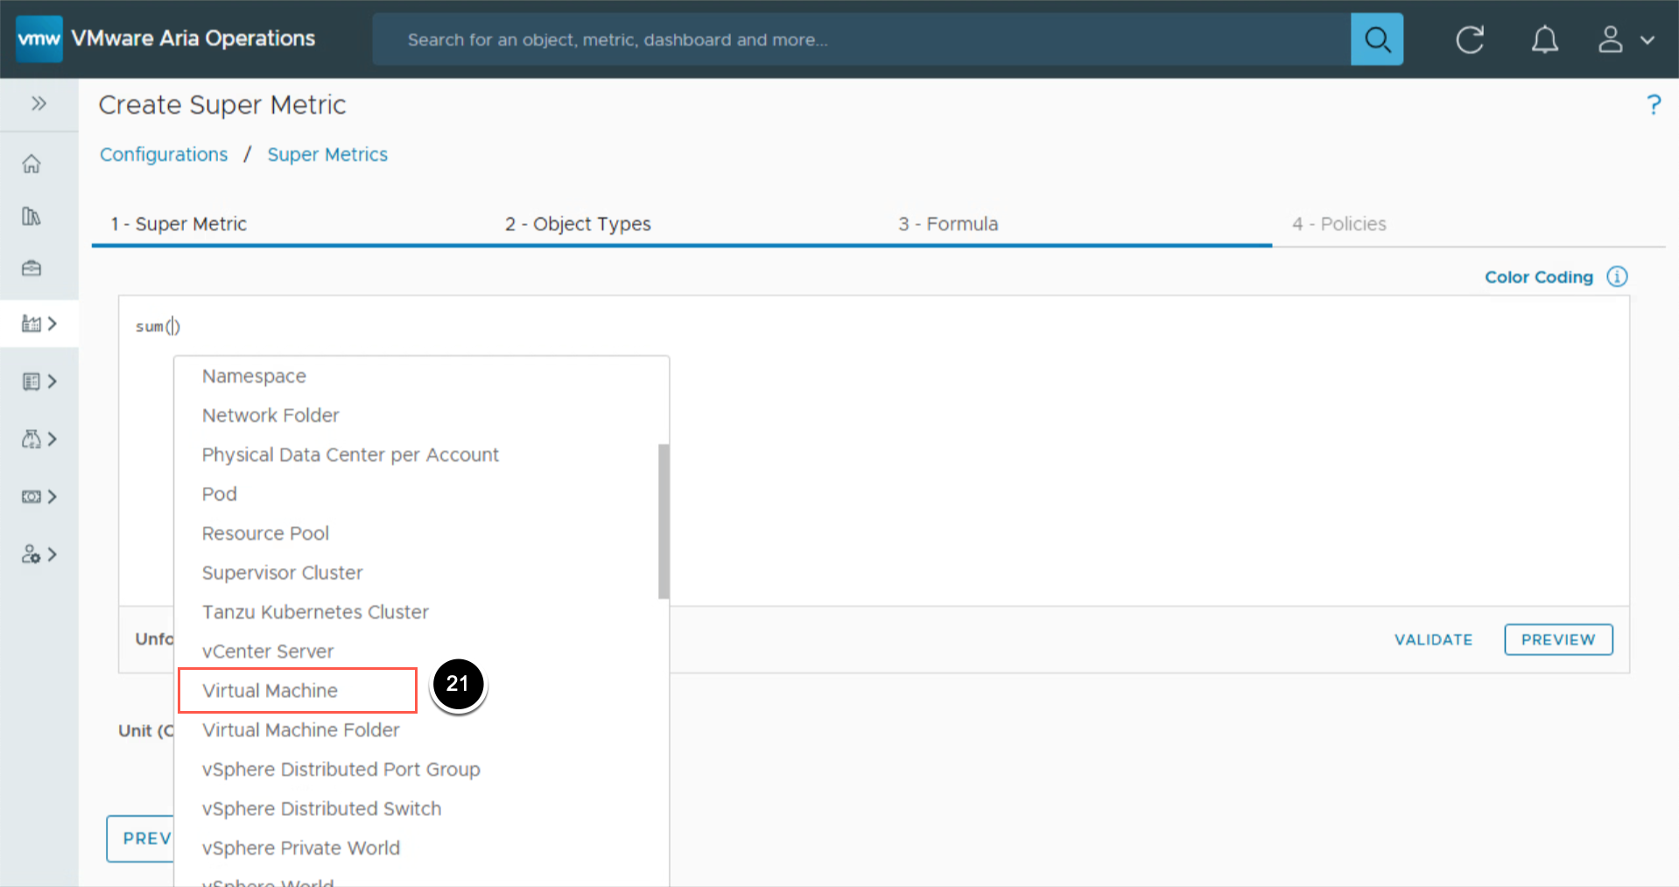The width and height of the screenshot is (1679, 887).
Task: Click the dropdown list scrollbar
Action: click(x=664, y=521)
